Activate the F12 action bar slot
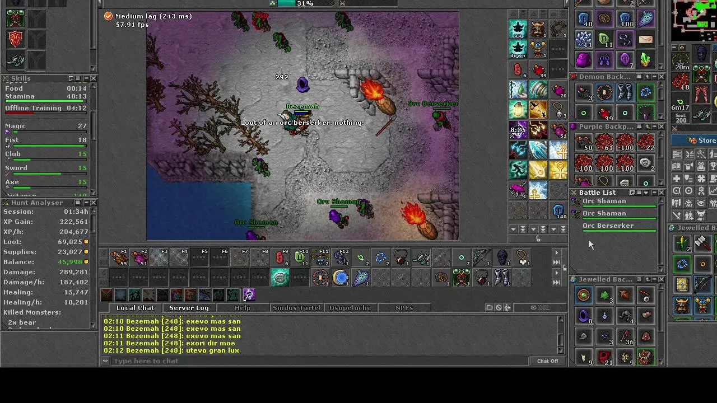 point(341,257)
